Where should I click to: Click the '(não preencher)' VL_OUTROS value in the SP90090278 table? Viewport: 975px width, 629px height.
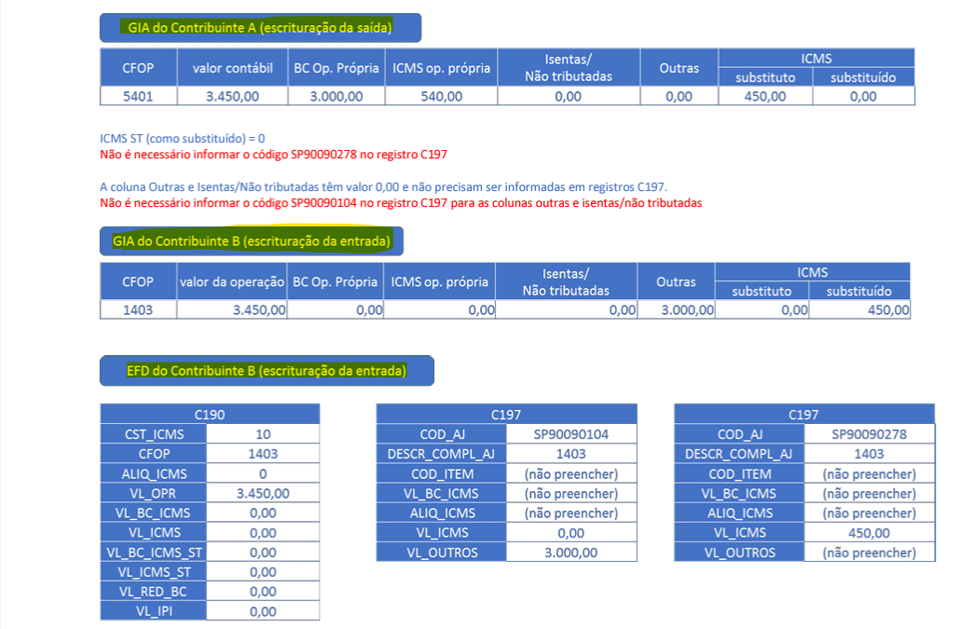tap(870, 553)
